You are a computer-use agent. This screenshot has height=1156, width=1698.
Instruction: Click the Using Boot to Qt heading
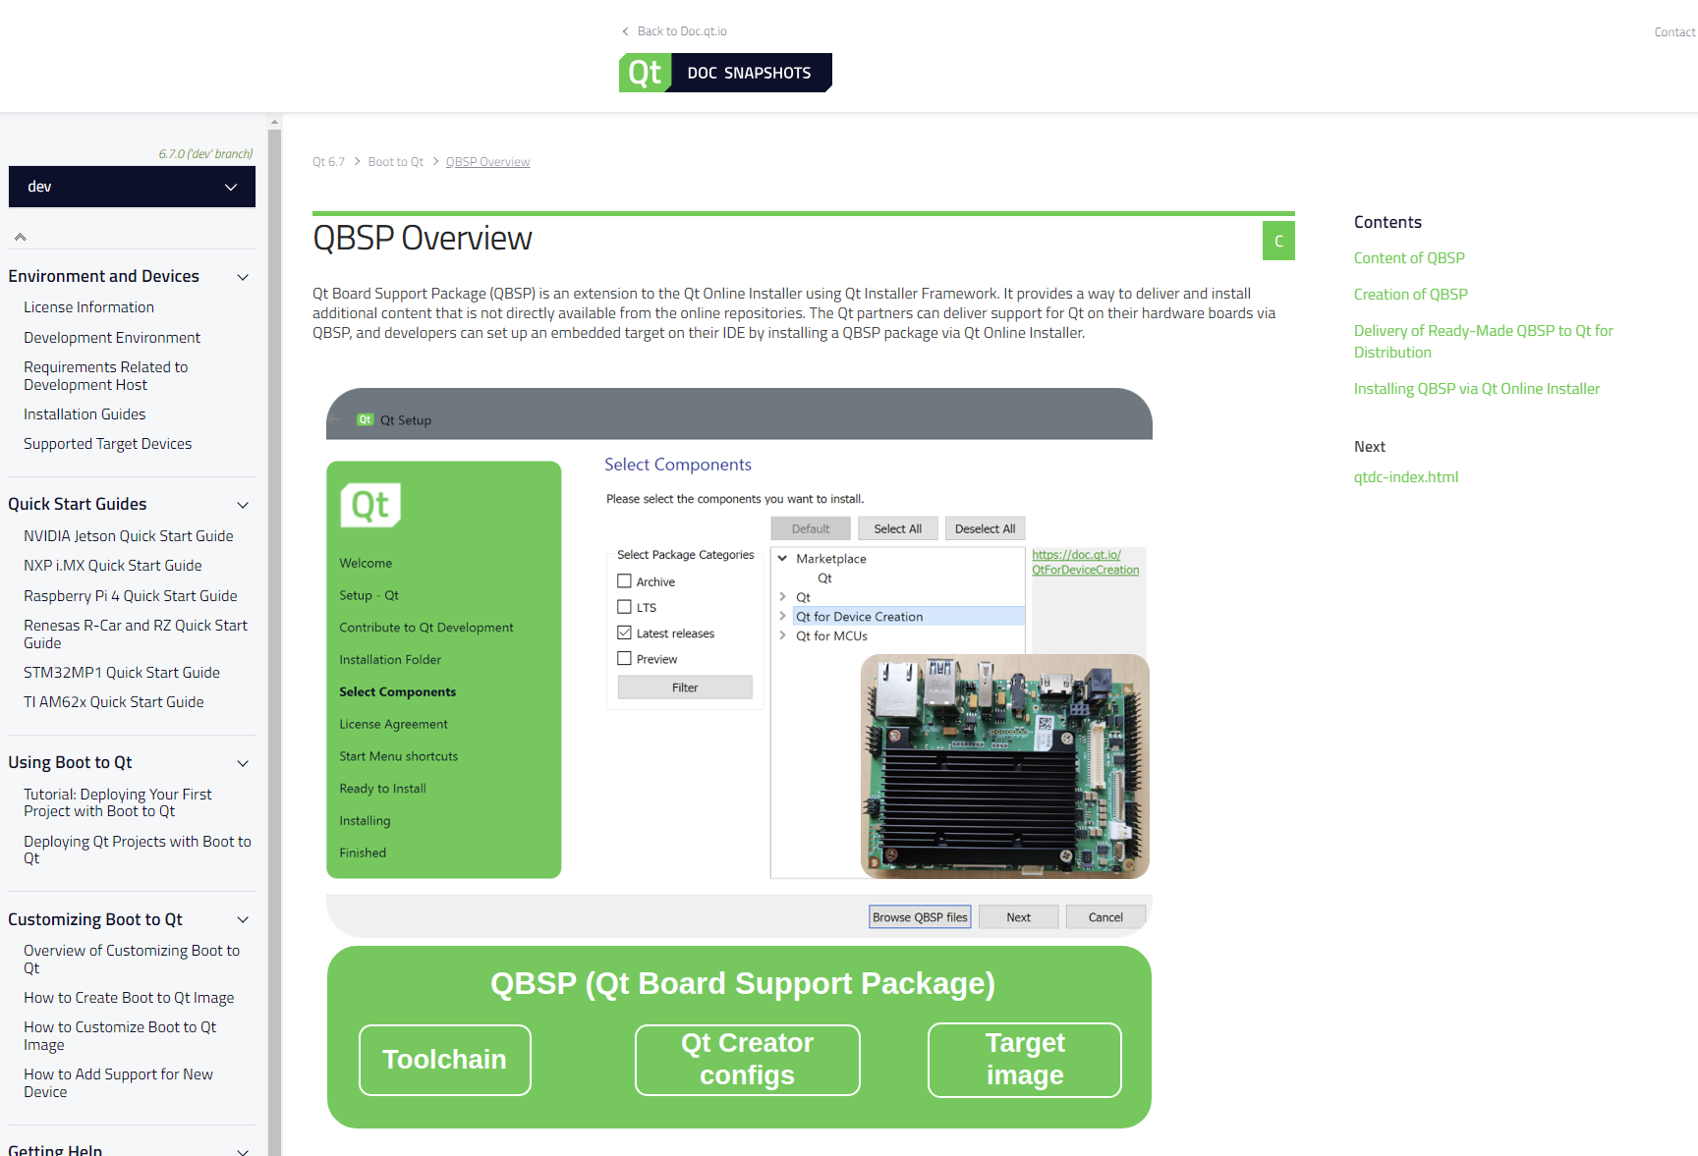(x=70, y=763)
